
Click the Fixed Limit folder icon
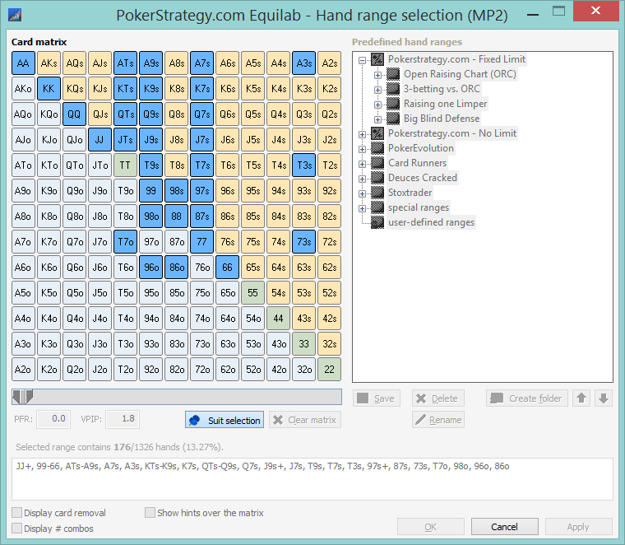[x=377, y=59]
